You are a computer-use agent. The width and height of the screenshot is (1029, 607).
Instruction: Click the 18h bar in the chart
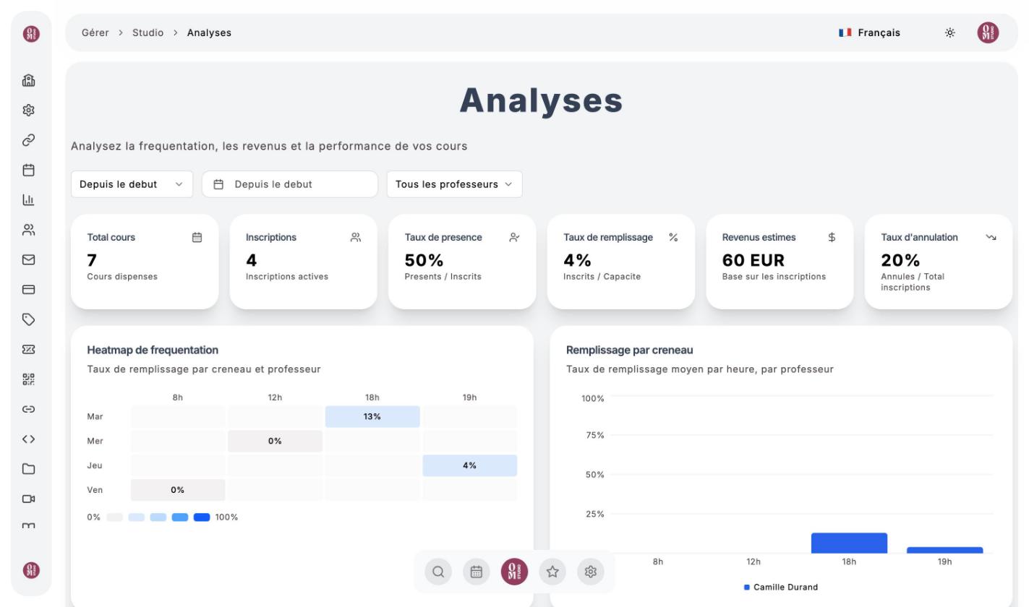849,543
